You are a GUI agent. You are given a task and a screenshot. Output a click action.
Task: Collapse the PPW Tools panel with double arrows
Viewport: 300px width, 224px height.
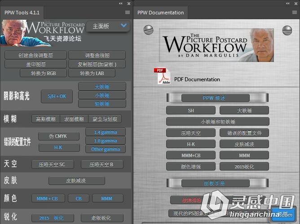click(120, 4)
